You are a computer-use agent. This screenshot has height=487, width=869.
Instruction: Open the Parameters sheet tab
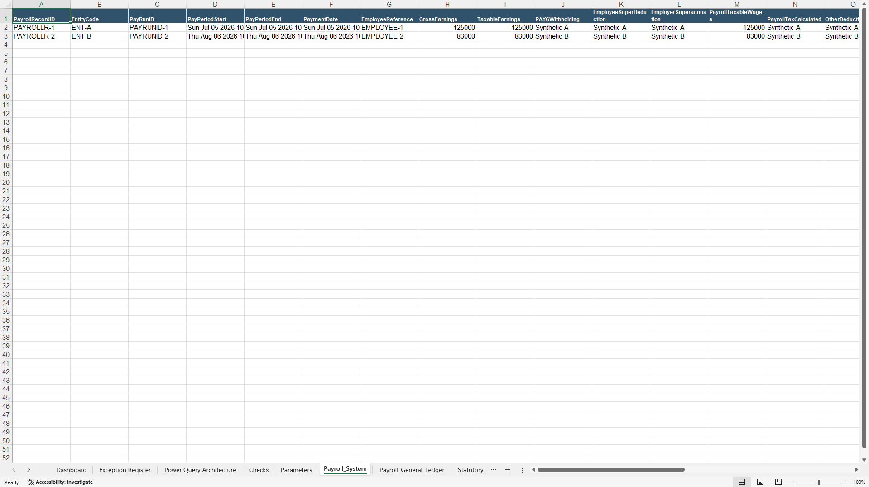coord(296,470)
